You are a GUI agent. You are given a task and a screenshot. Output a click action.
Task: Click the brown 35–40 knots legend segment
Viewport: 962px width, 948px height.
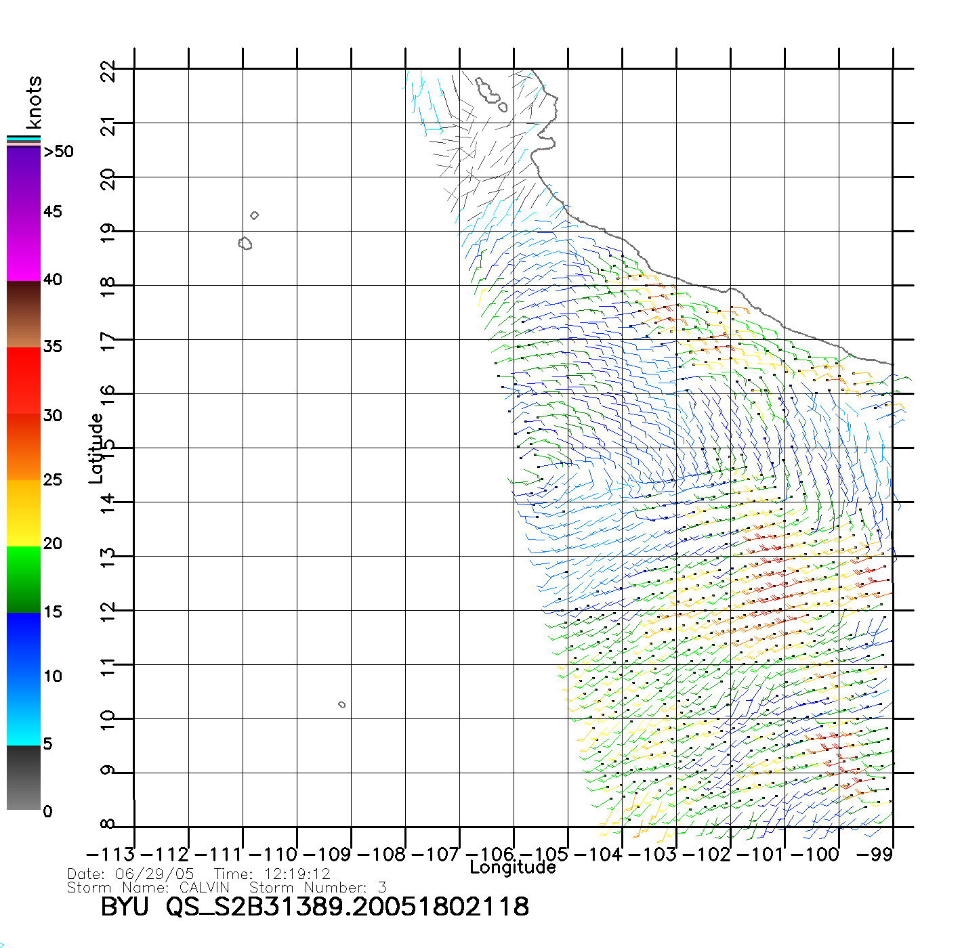[24, 314]
